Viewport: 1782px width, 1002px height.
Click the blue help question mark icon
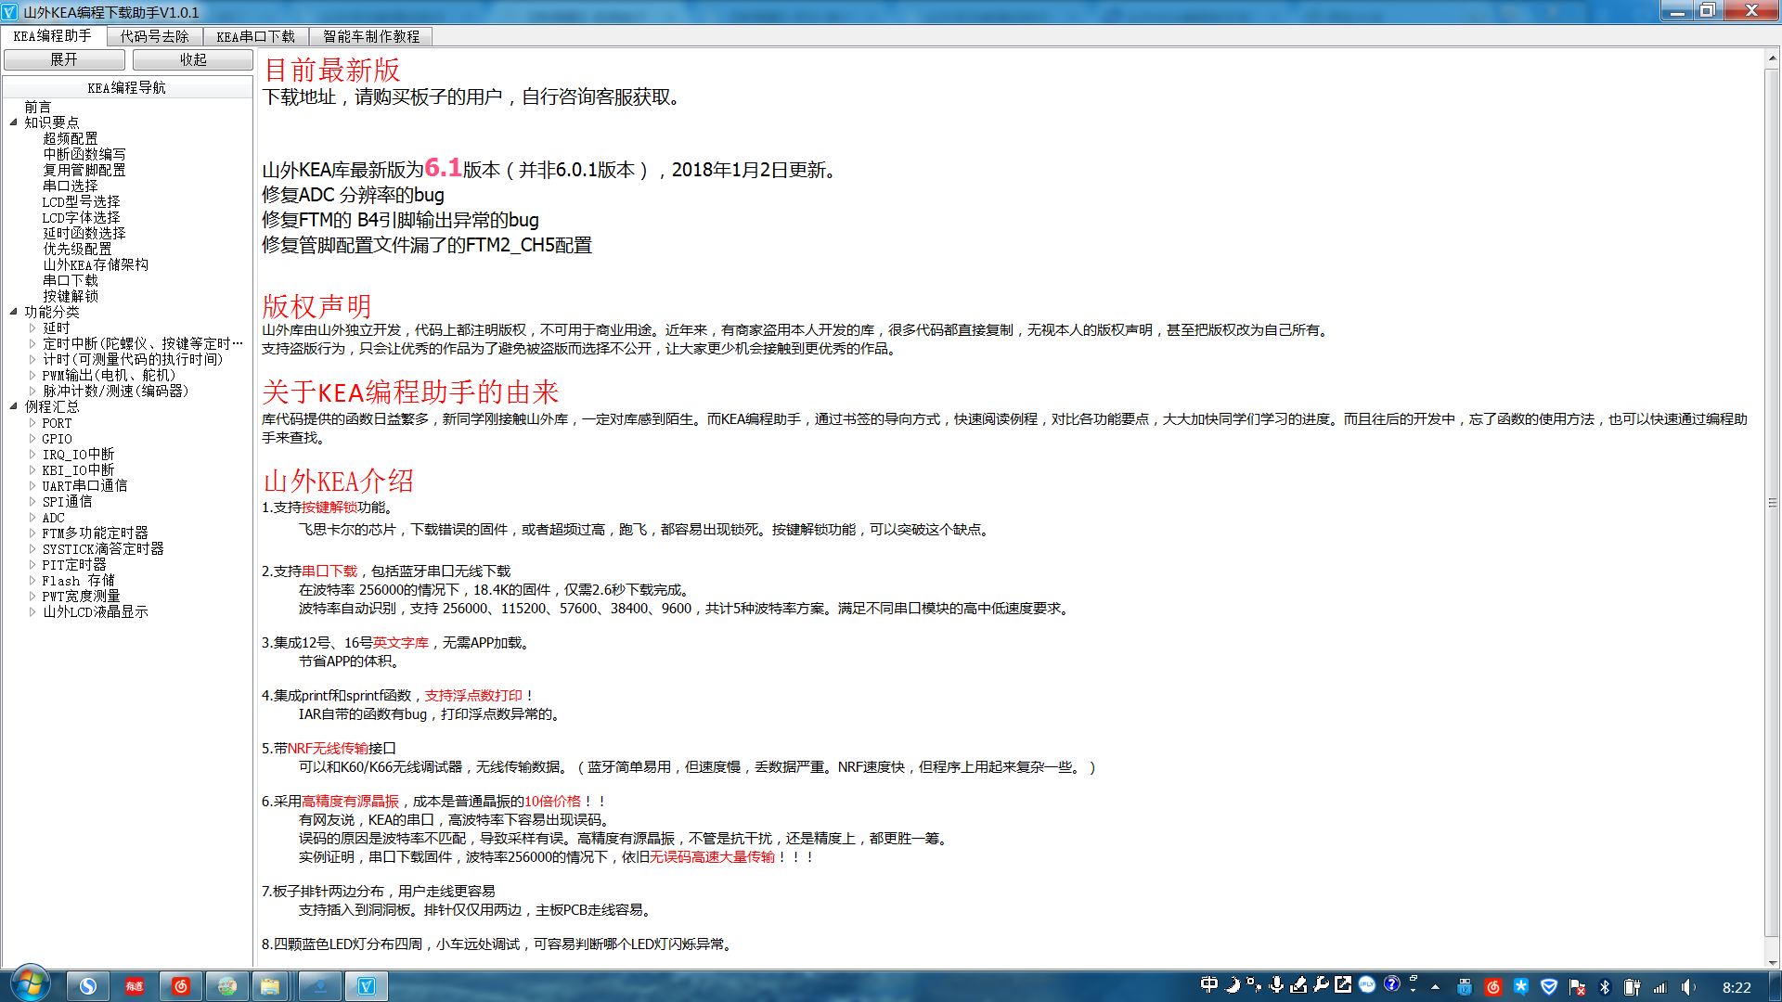(1391, 984)
